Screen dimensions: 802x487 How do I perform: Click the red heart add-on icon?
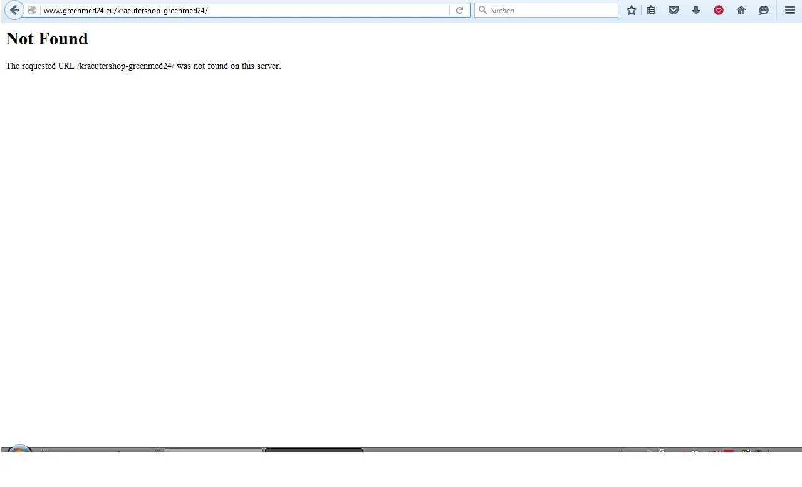pos(719,10)
